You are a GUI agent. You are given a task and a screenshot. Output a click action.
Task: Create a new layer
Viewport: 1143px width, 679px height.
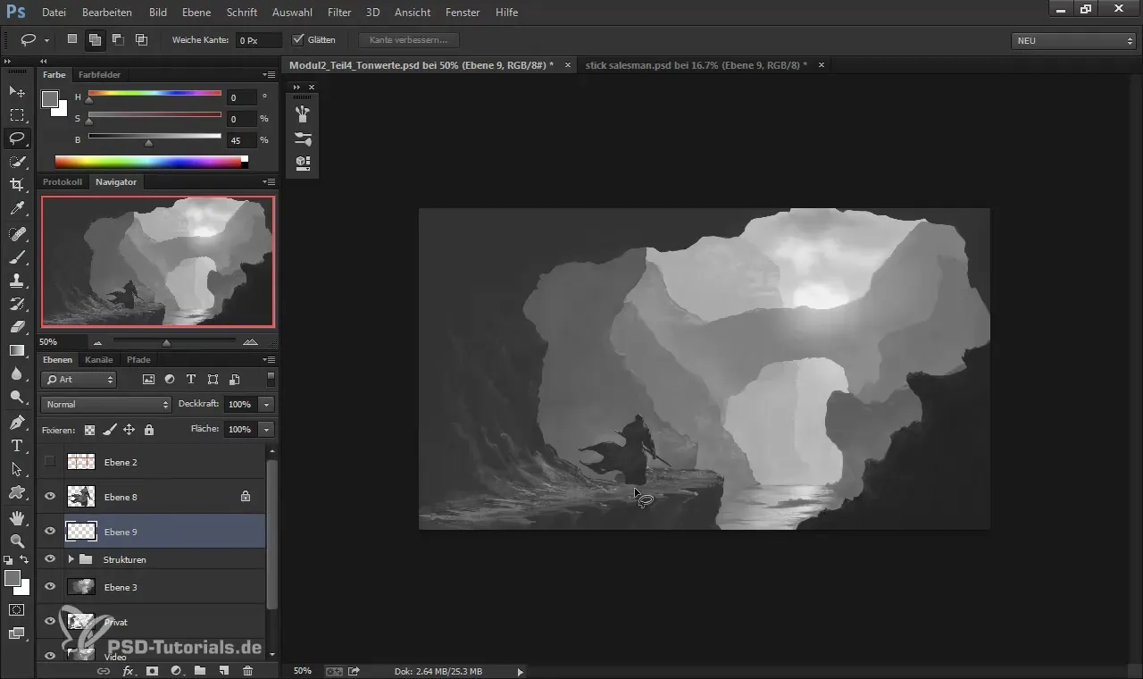pyautogui.click(x=223, y=670)
